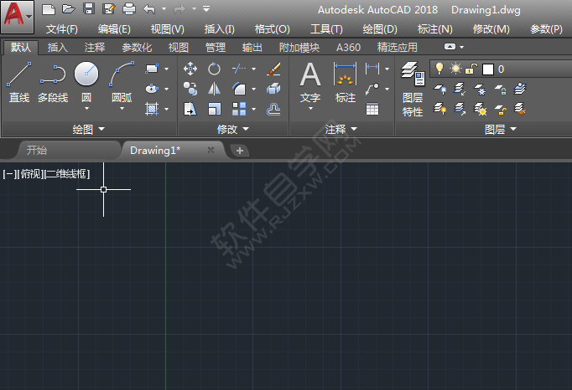Expand the 注释 panel flyout
This screenshot has height=390, width=572.
tap(341, 129)
